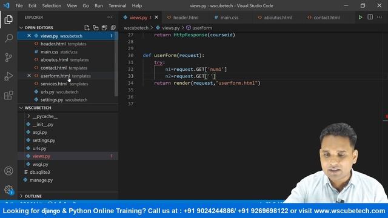This screenshot has width=388, height=218.
Task: Switch to the contact.html tab
Action: click(327, 18)
